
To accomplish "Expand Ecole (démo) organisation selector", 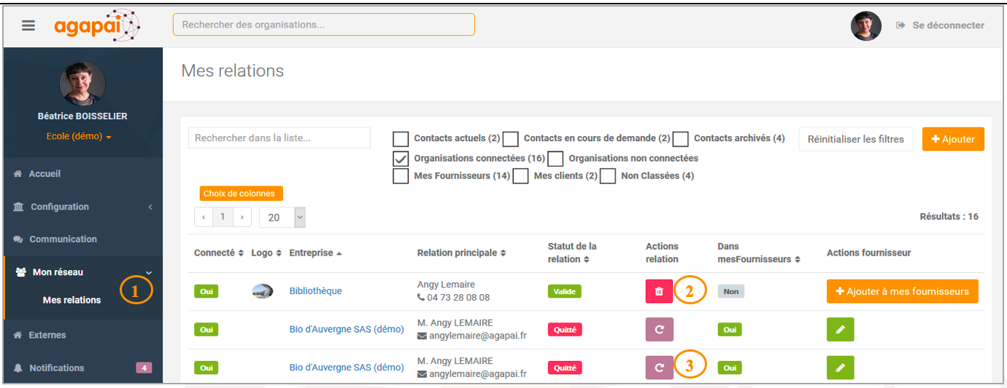I will (79, 136).
